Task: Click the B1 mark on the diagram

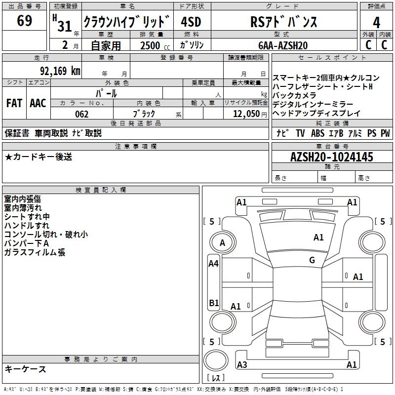Action: point(214,303)
